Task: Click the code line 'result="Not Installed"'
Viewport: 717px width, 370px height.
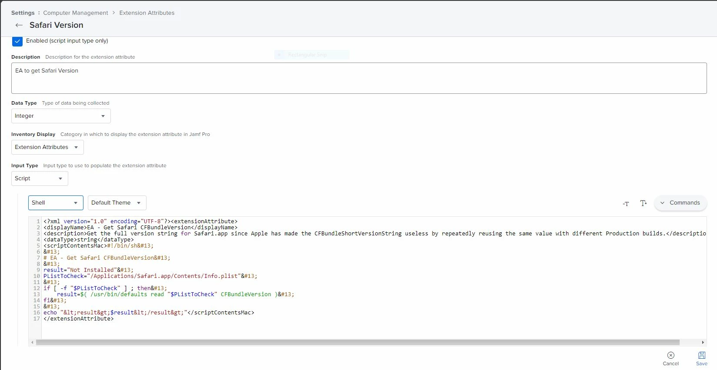Action: tap(89, 270)
